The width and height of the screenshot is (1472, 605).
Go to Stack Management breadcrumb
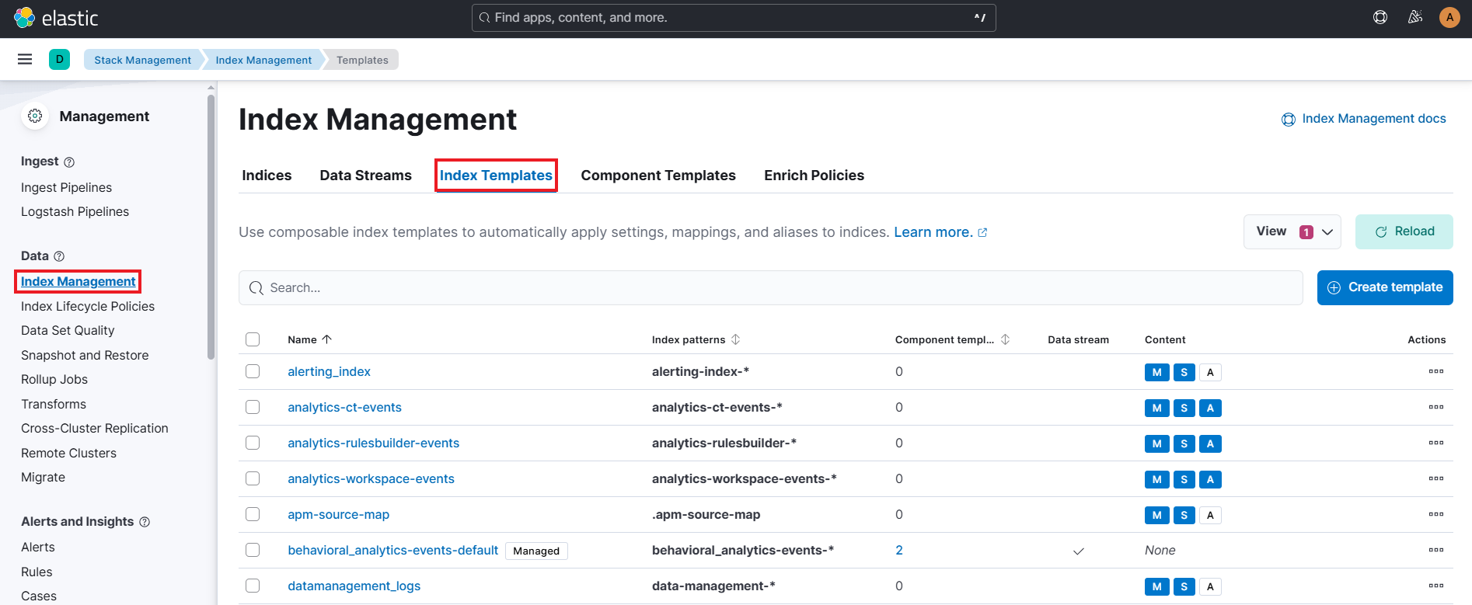[142, 60]
